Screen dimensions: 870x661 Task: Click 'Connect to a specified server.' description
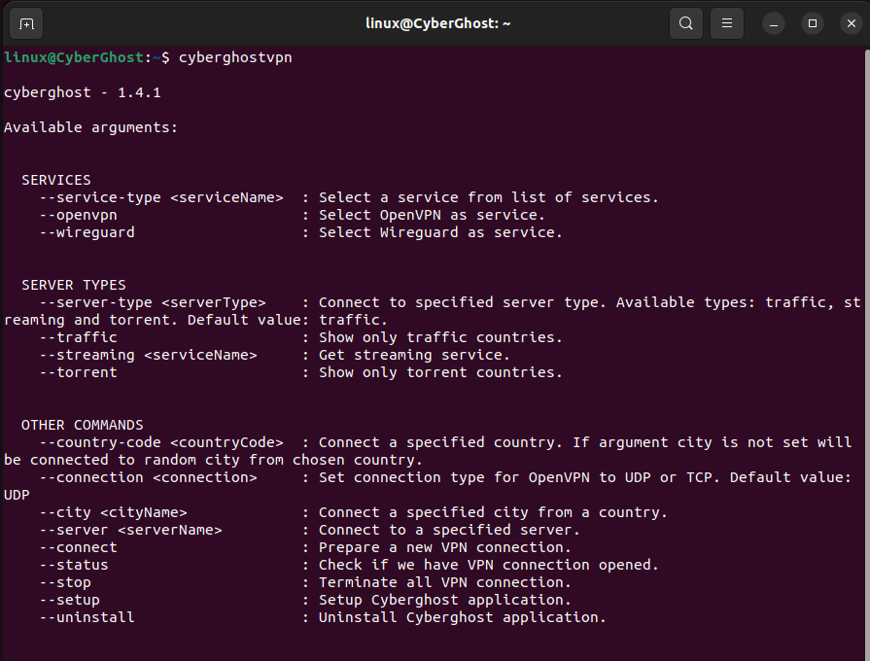(449, 530)
